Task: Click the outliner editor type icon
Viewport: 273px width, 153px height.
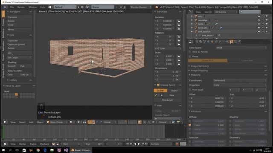Action: click(x=191, y=12)
